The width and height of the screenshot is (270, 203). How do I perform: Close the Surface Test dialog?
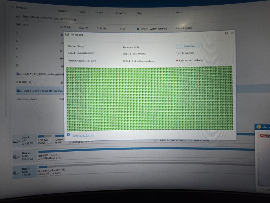coord(232,33)
